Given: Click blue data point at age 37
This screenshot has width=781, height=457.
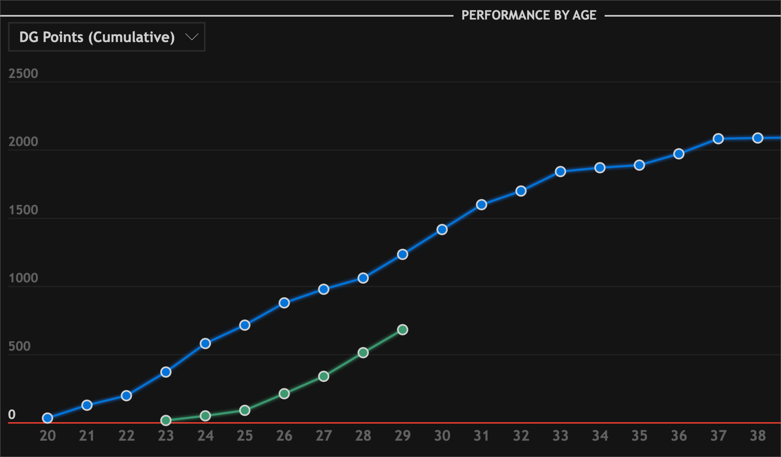Looking at the screenshot, I should click(718, 139).
